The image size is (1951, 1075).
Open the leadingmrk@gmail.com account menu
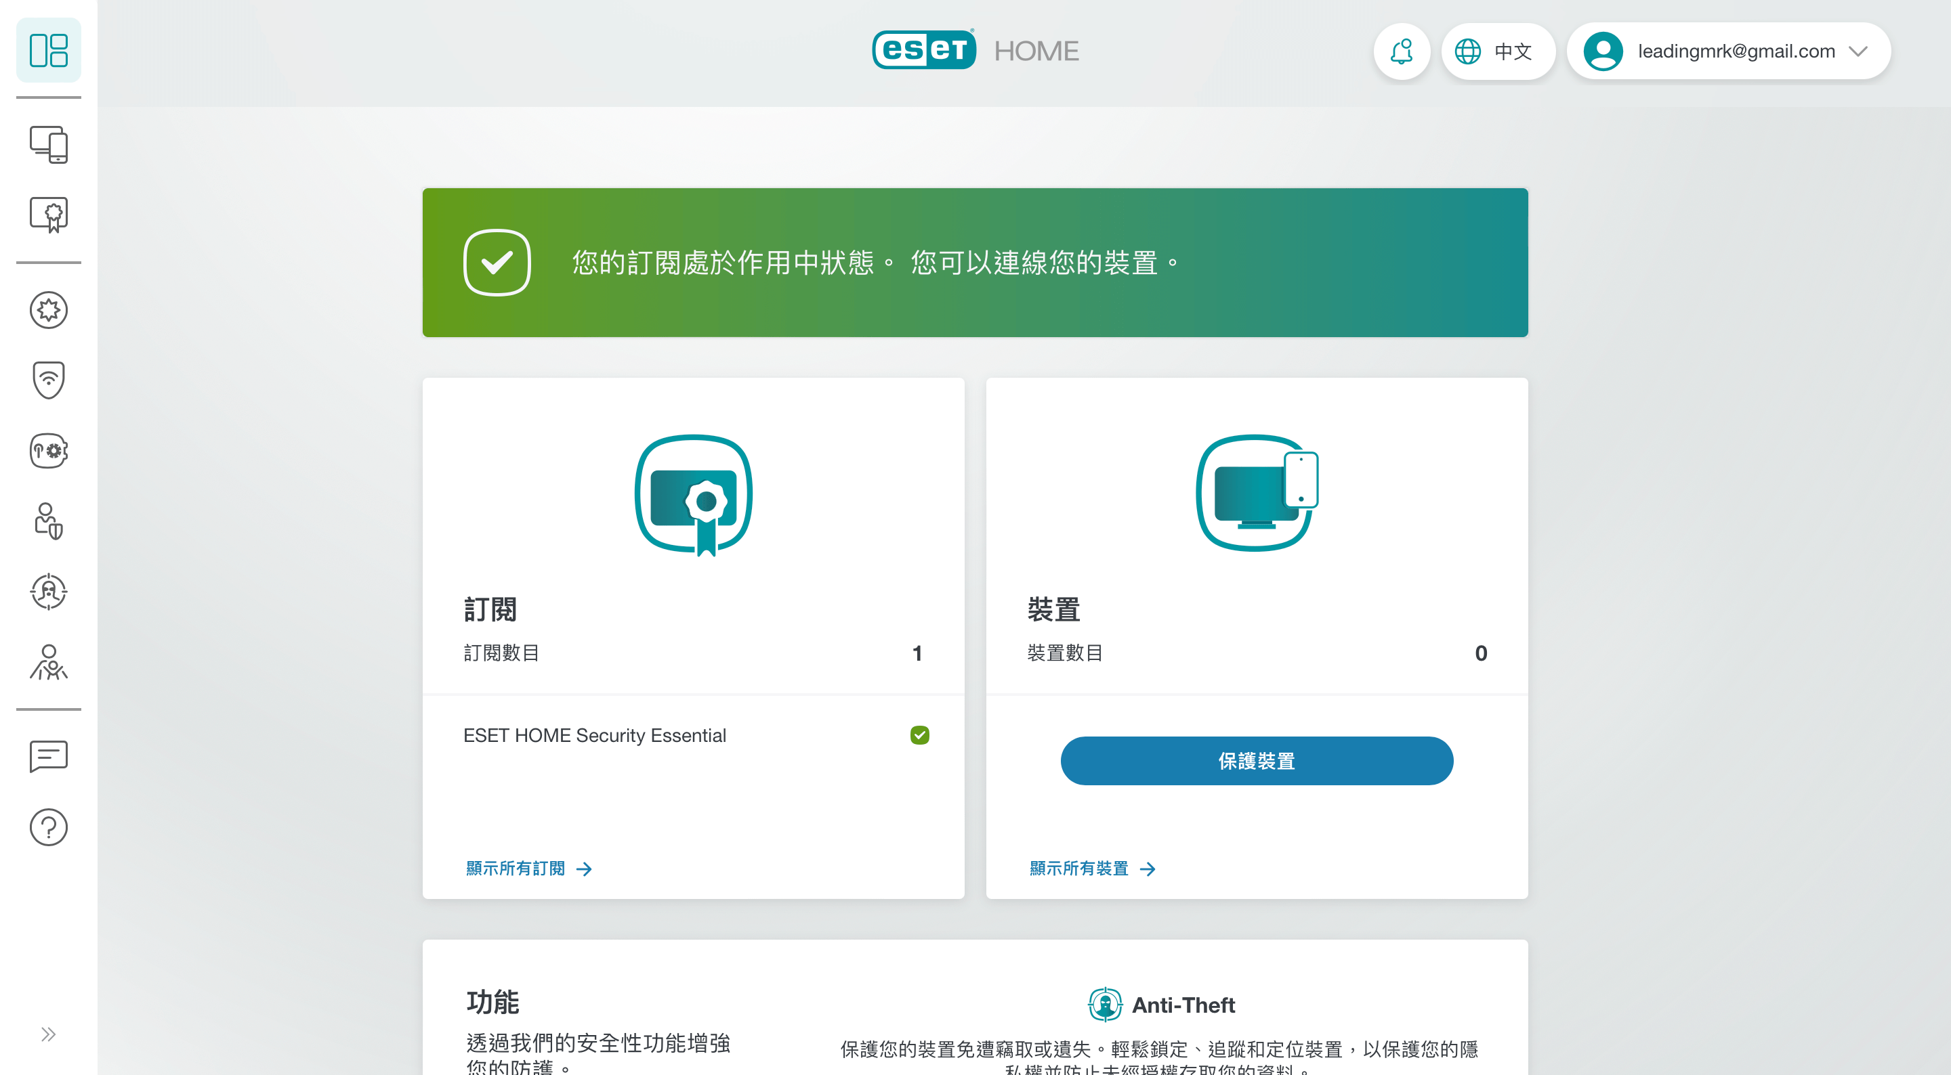tap(1728, 51)
